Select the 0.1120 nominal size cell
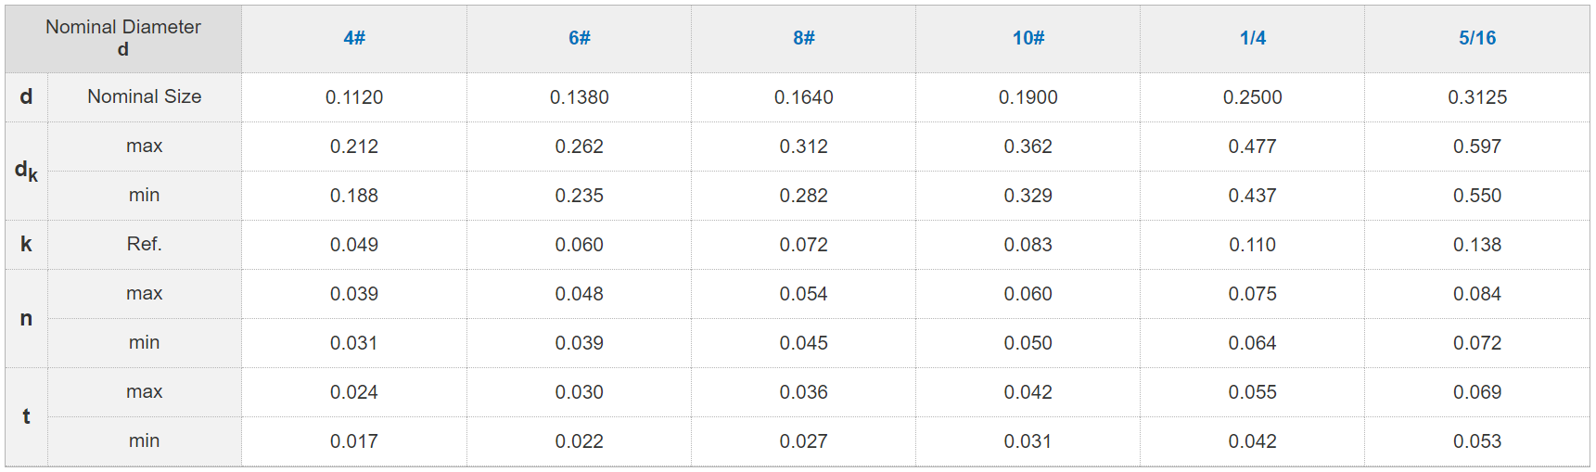Viewport: 1596px width, 472px height. click(x=354, y=97)
